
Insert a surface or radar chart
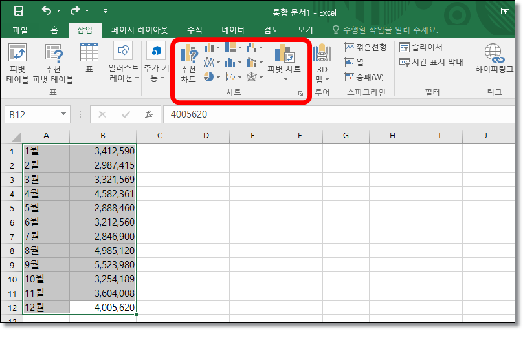pos(254,77)
